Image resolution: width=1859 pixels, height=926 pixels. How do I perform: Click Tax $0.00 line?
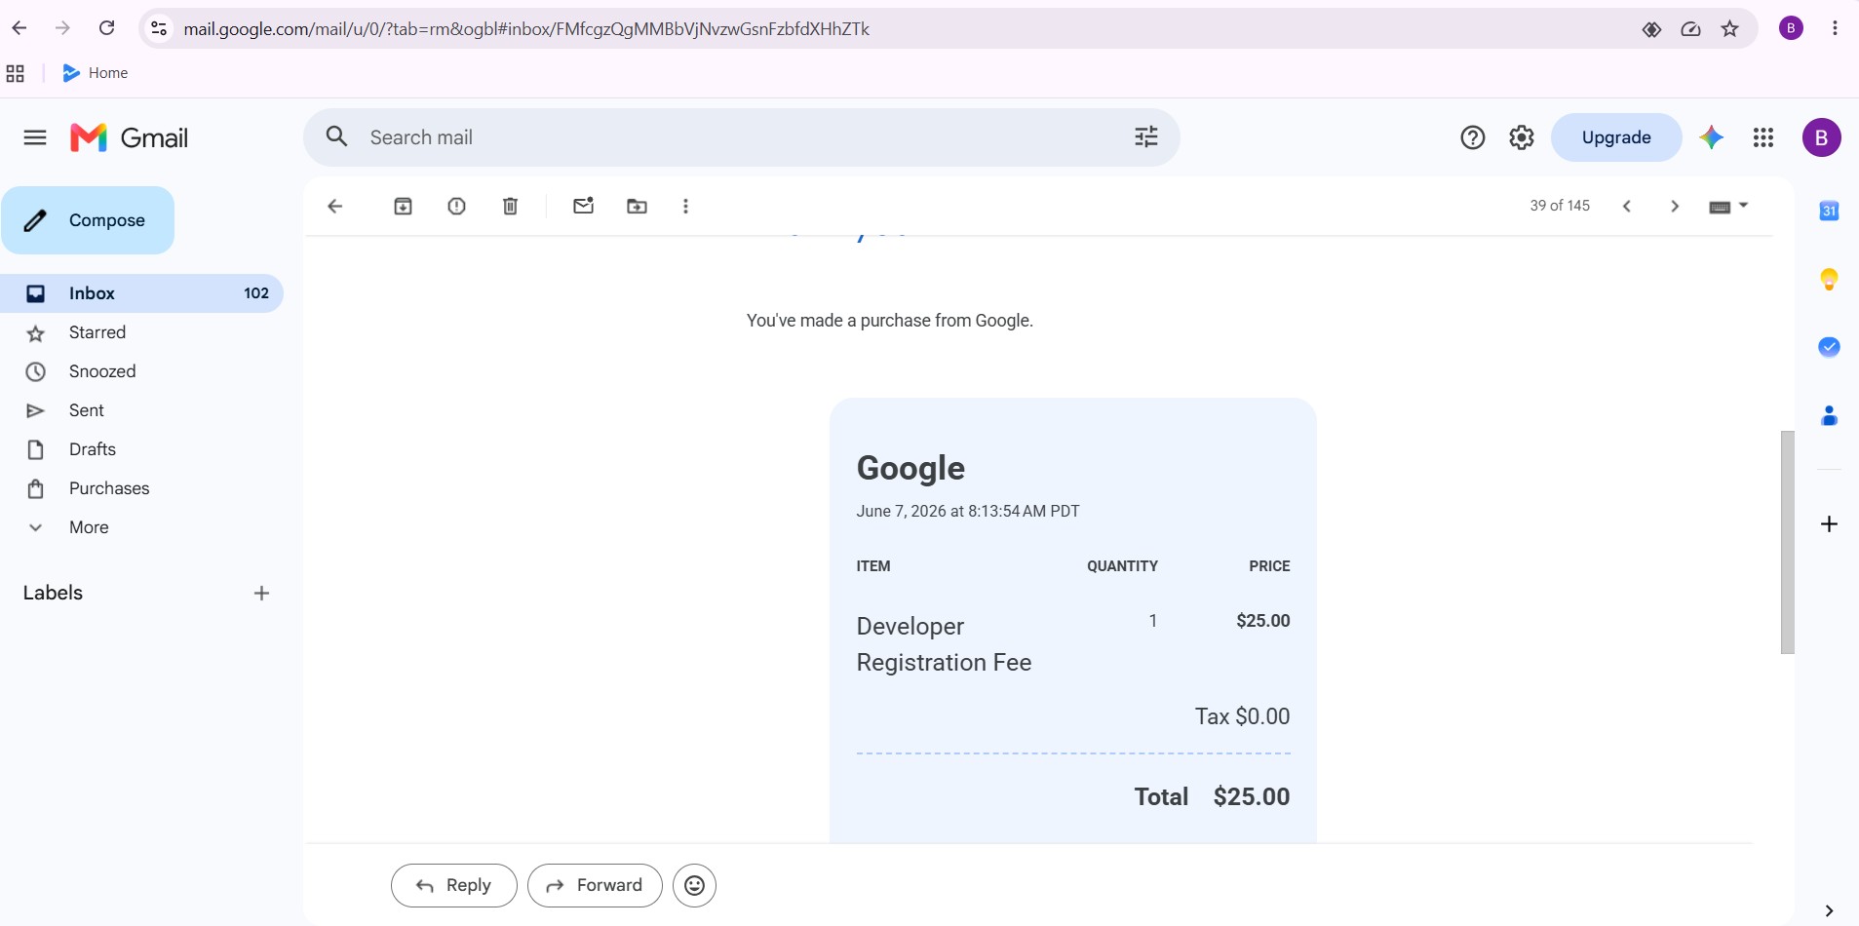click(x=1242, y=716)
